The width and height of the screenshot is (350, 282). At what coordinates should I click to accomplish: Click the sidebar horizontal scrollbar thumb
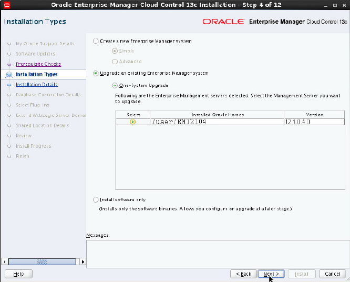(x=42, y=261)
